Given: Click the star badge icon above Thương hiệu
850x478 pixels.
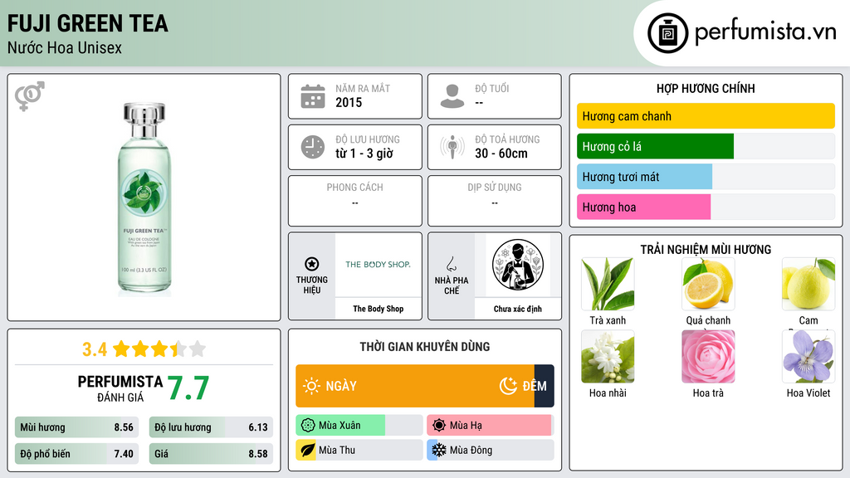Looking at the screenshot, I should [x=312, y=264].
